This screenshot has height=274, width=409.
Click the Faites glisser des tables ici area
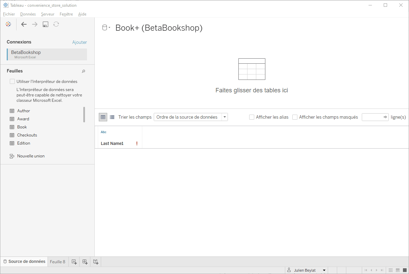tap(252, 76)
